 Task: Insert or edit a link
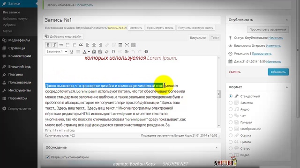click(107, 45)
